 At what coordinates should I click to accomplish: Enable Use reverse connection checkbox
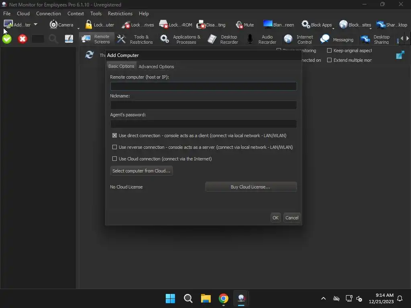[x=114, y=147]
